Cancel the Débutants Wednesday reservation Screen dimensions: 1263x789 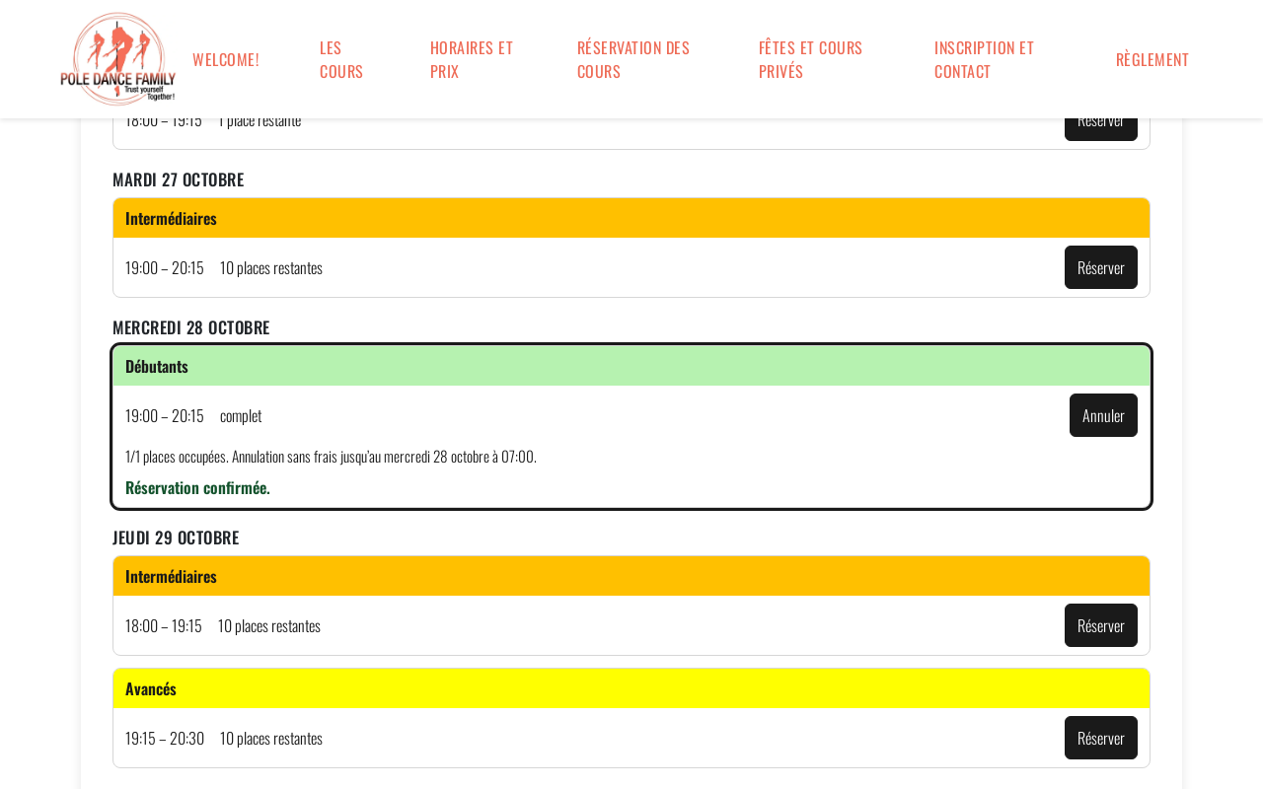(x=1103, y=415)
